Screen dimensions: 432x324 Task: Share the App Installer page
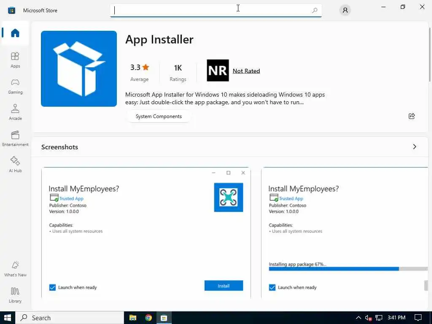[x=412, y=116]
